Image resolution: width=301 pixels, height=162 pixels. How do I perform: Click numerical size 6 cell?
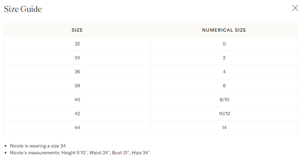tap(224, 86)
